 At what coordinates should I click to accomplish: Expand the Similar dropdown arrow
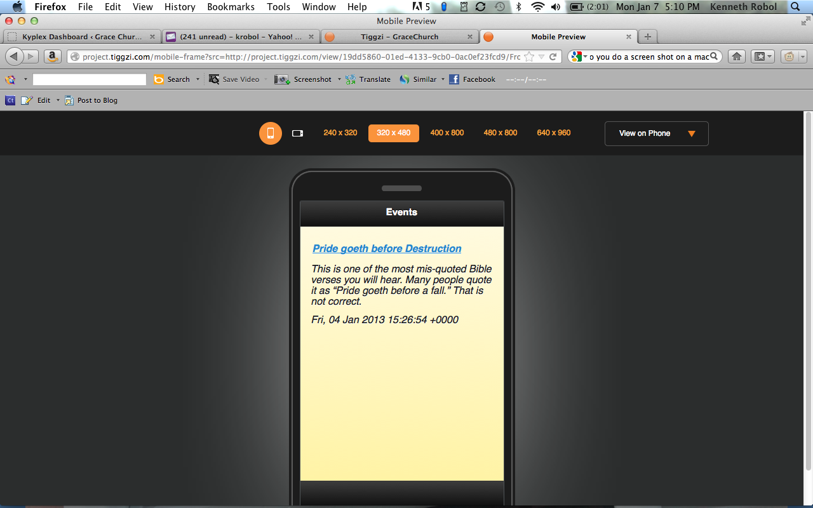tap(443, 79)
